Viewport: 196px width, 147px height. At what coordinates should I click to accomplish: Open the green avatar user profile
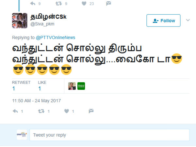81,86
